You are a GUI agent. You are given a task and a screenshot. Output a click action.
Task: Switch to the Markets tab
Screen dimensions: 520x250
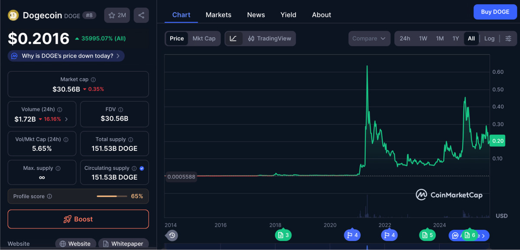pyautogui.click(x=218, y=15)
